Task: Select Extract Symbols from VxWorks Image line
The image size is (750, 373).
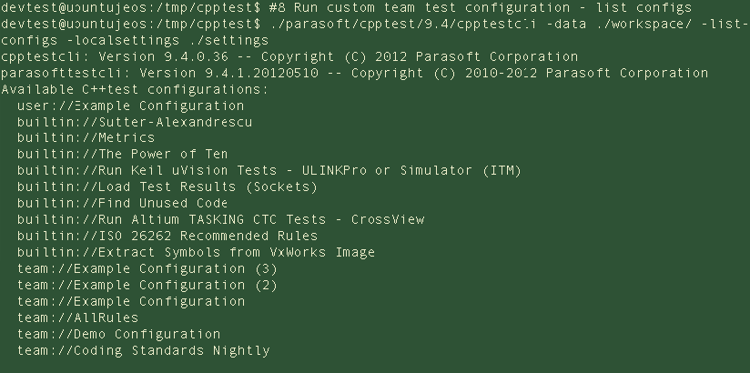Action: [x=196, y=253]
